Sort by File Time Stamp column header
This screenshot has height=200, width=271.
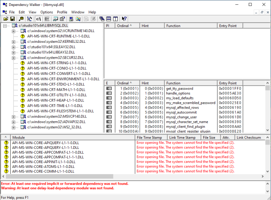[151, 137]
